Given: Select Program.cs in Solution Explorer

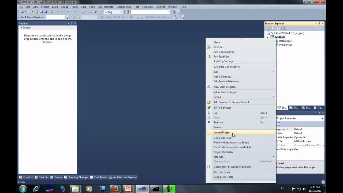Looking at the screenshot, I should [286, 45].
